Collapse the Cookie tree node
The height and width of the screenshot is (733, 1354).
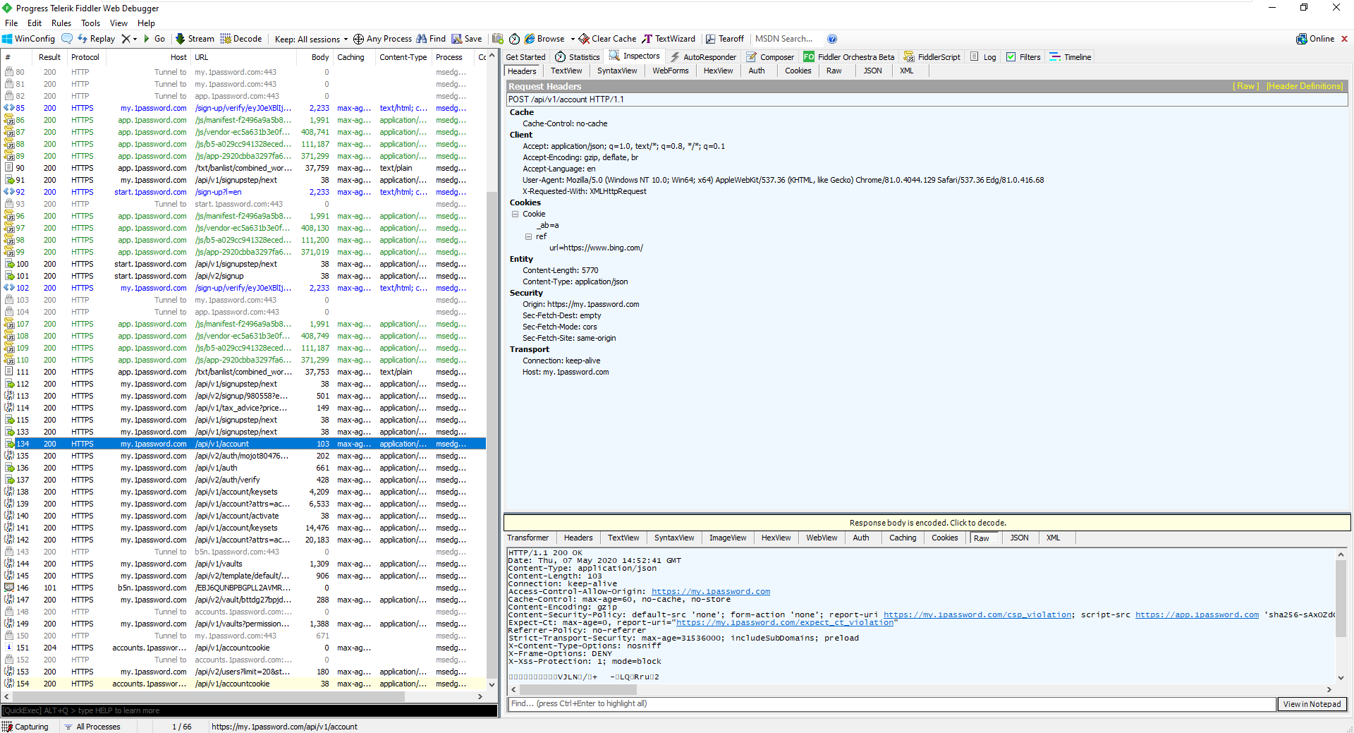pos(515,214)
